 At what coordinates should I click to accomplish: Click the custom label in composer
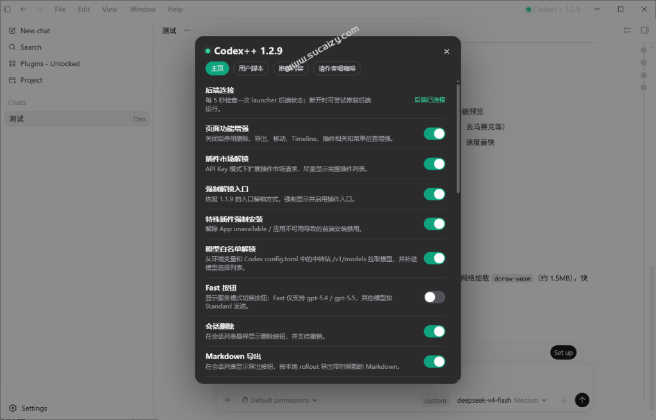coord(436,401)
